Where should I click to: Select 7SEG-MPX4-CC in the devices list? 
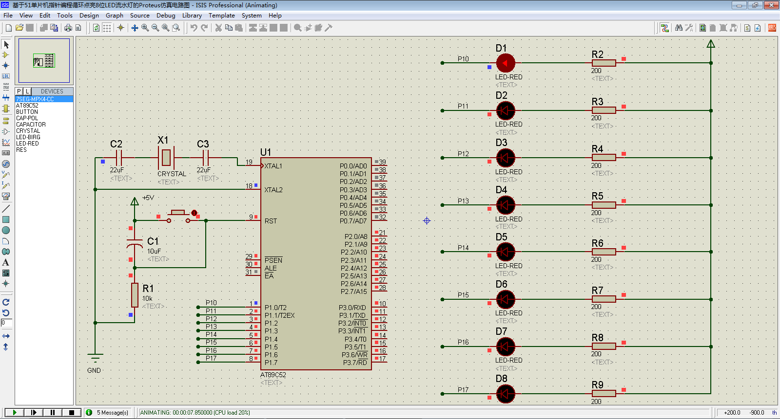coord(44,99)
